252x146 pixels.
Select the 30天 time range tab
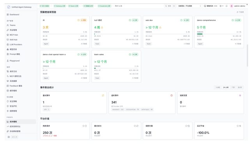click(240, 87)
